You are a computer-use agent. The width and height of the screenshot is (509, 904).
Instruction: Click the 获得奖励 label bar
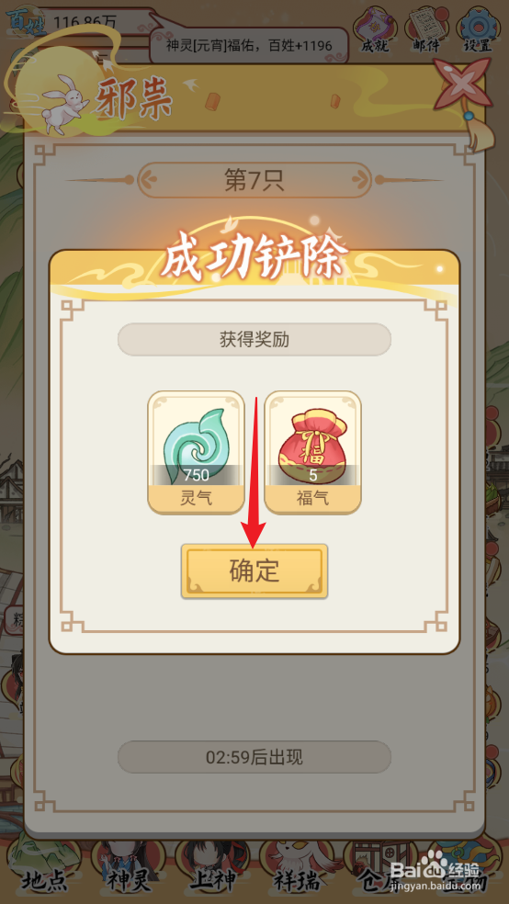(254, 340)
